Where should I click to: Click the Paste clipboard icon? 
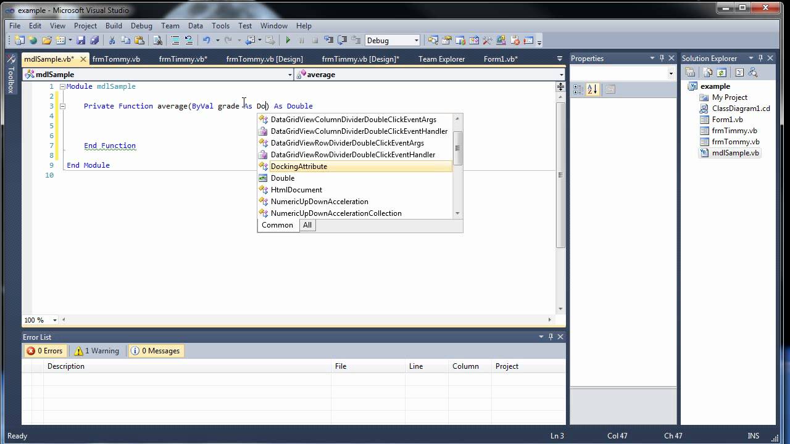139,40
